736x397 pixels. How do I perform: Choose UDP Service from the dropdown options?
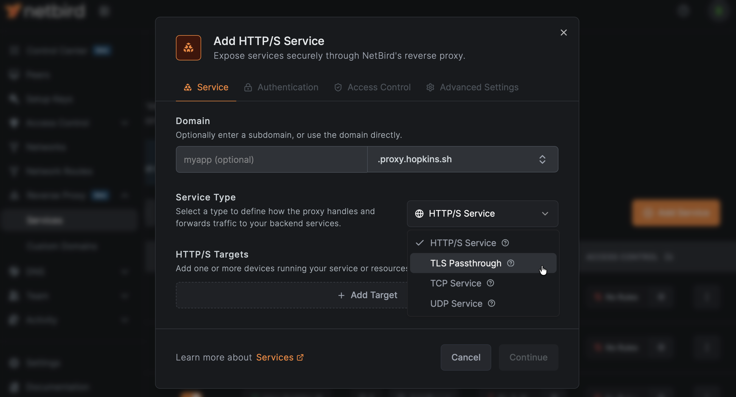pyautogui.click(x=456, y=303)
